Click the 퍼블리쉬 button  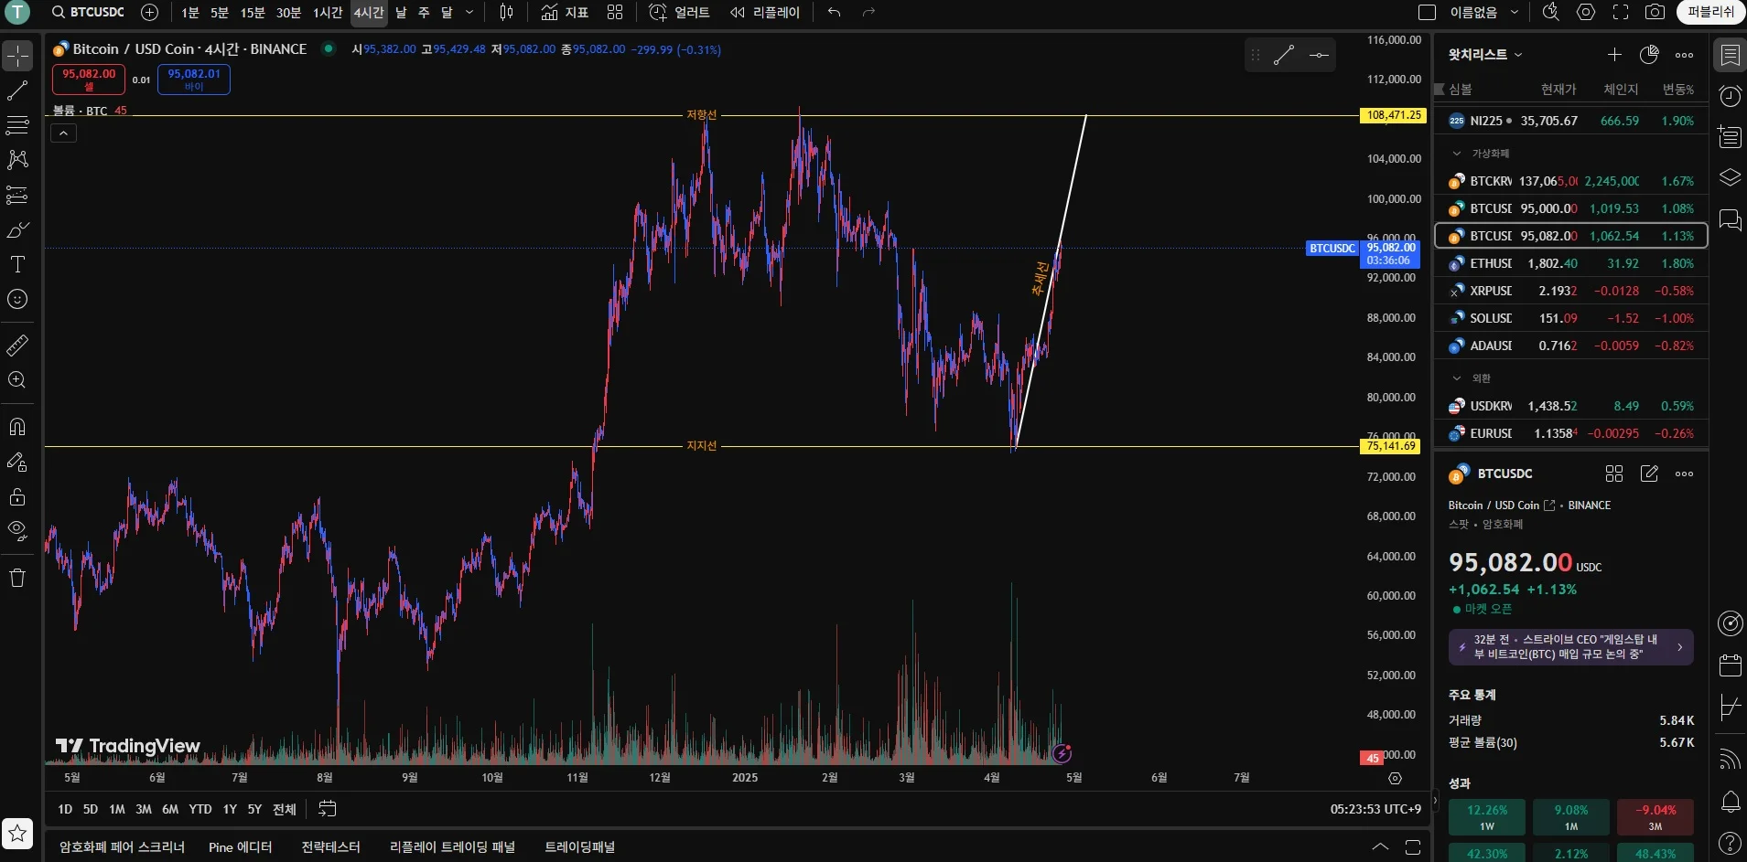1710,12
